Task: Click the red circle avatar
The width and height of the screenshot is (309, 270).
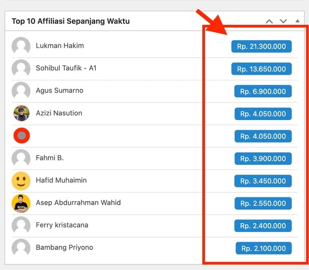Action: coord(21,136)
